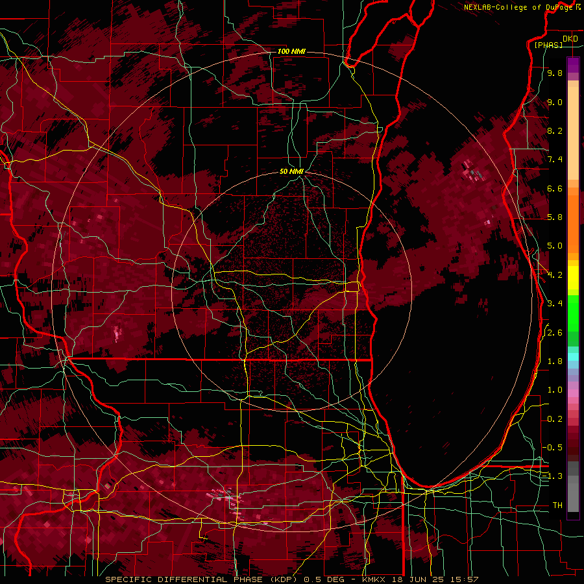Click the NEXLAB-College of DuPage label
Viewport: 584px width, 584px height.
pyautogui.click(x=518, y=7)
